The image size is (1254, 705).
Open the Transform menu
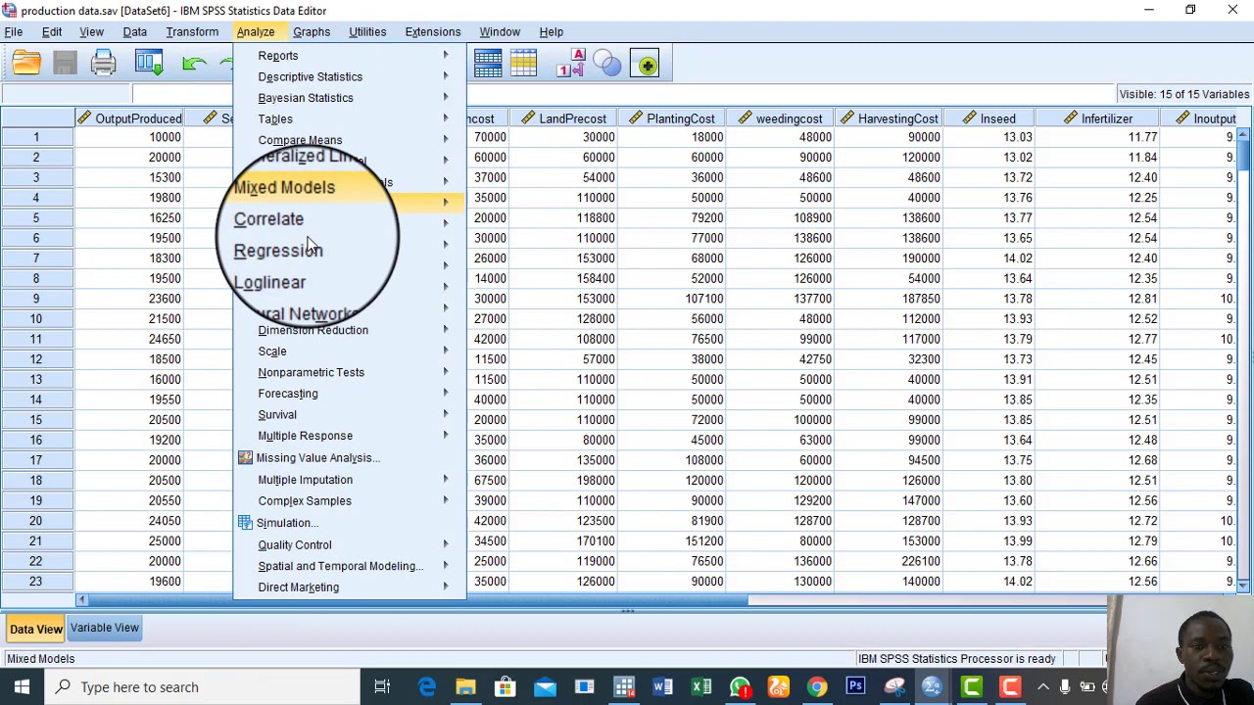pyautogui.click(x=192, y=32)
